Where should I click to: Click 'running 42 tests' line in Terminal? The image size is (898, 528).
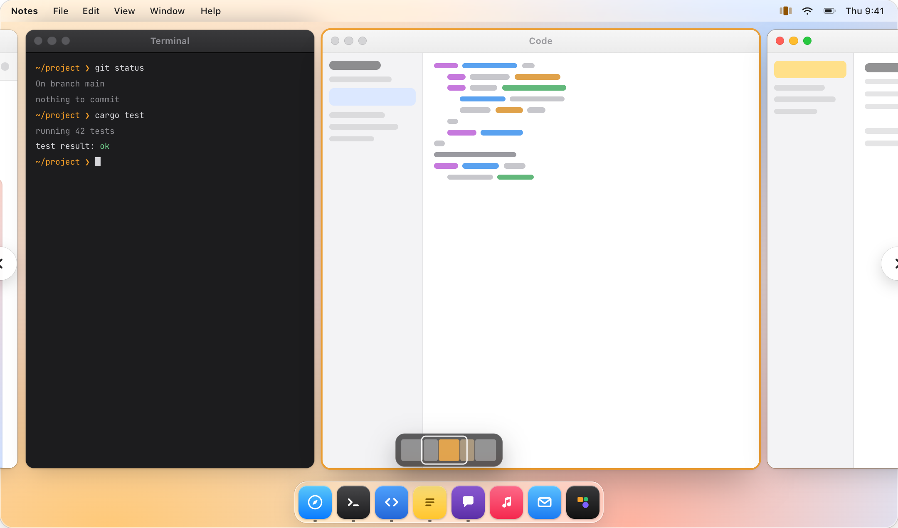(x=75, y=131)
